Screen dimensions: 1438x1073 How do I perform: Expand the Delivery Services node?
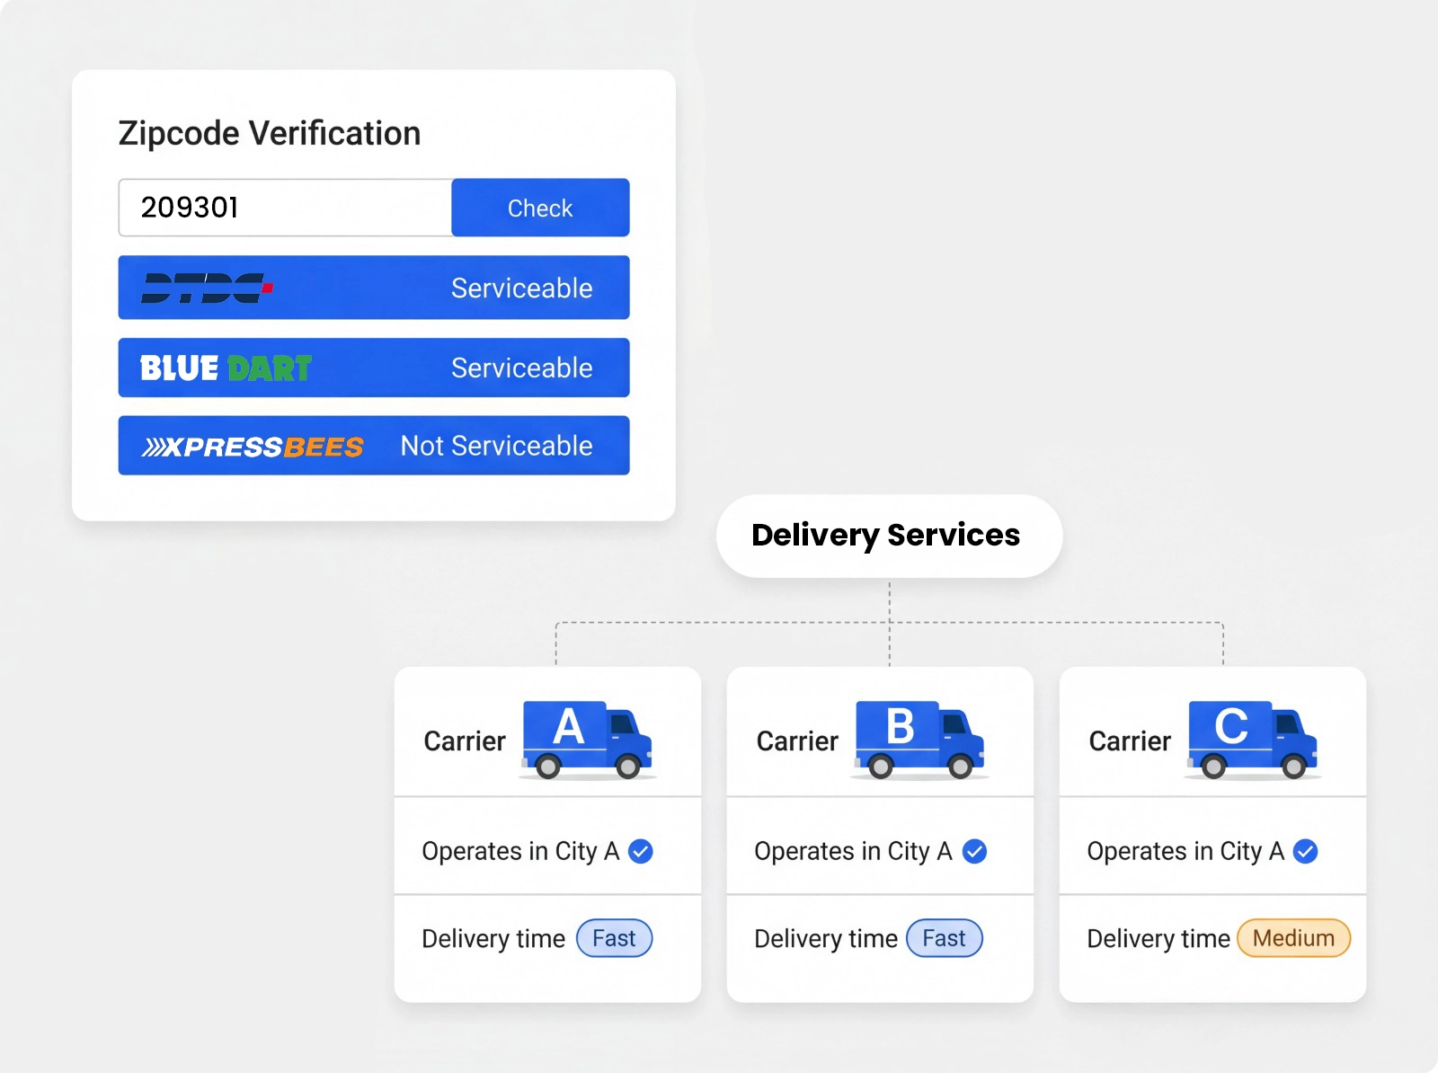coord(887,535)
